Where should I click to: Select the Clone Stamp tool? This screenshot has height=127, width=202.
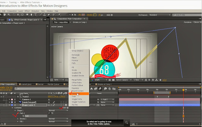pyautogui.click(x=45, y=15)
